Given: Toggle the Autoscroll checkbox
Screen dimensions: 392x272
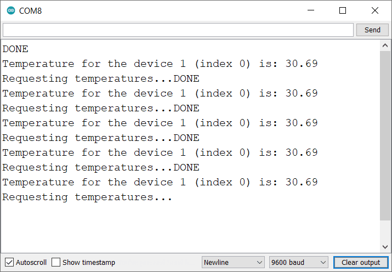Looking at the screenshot, I should (x=9, y=262).
